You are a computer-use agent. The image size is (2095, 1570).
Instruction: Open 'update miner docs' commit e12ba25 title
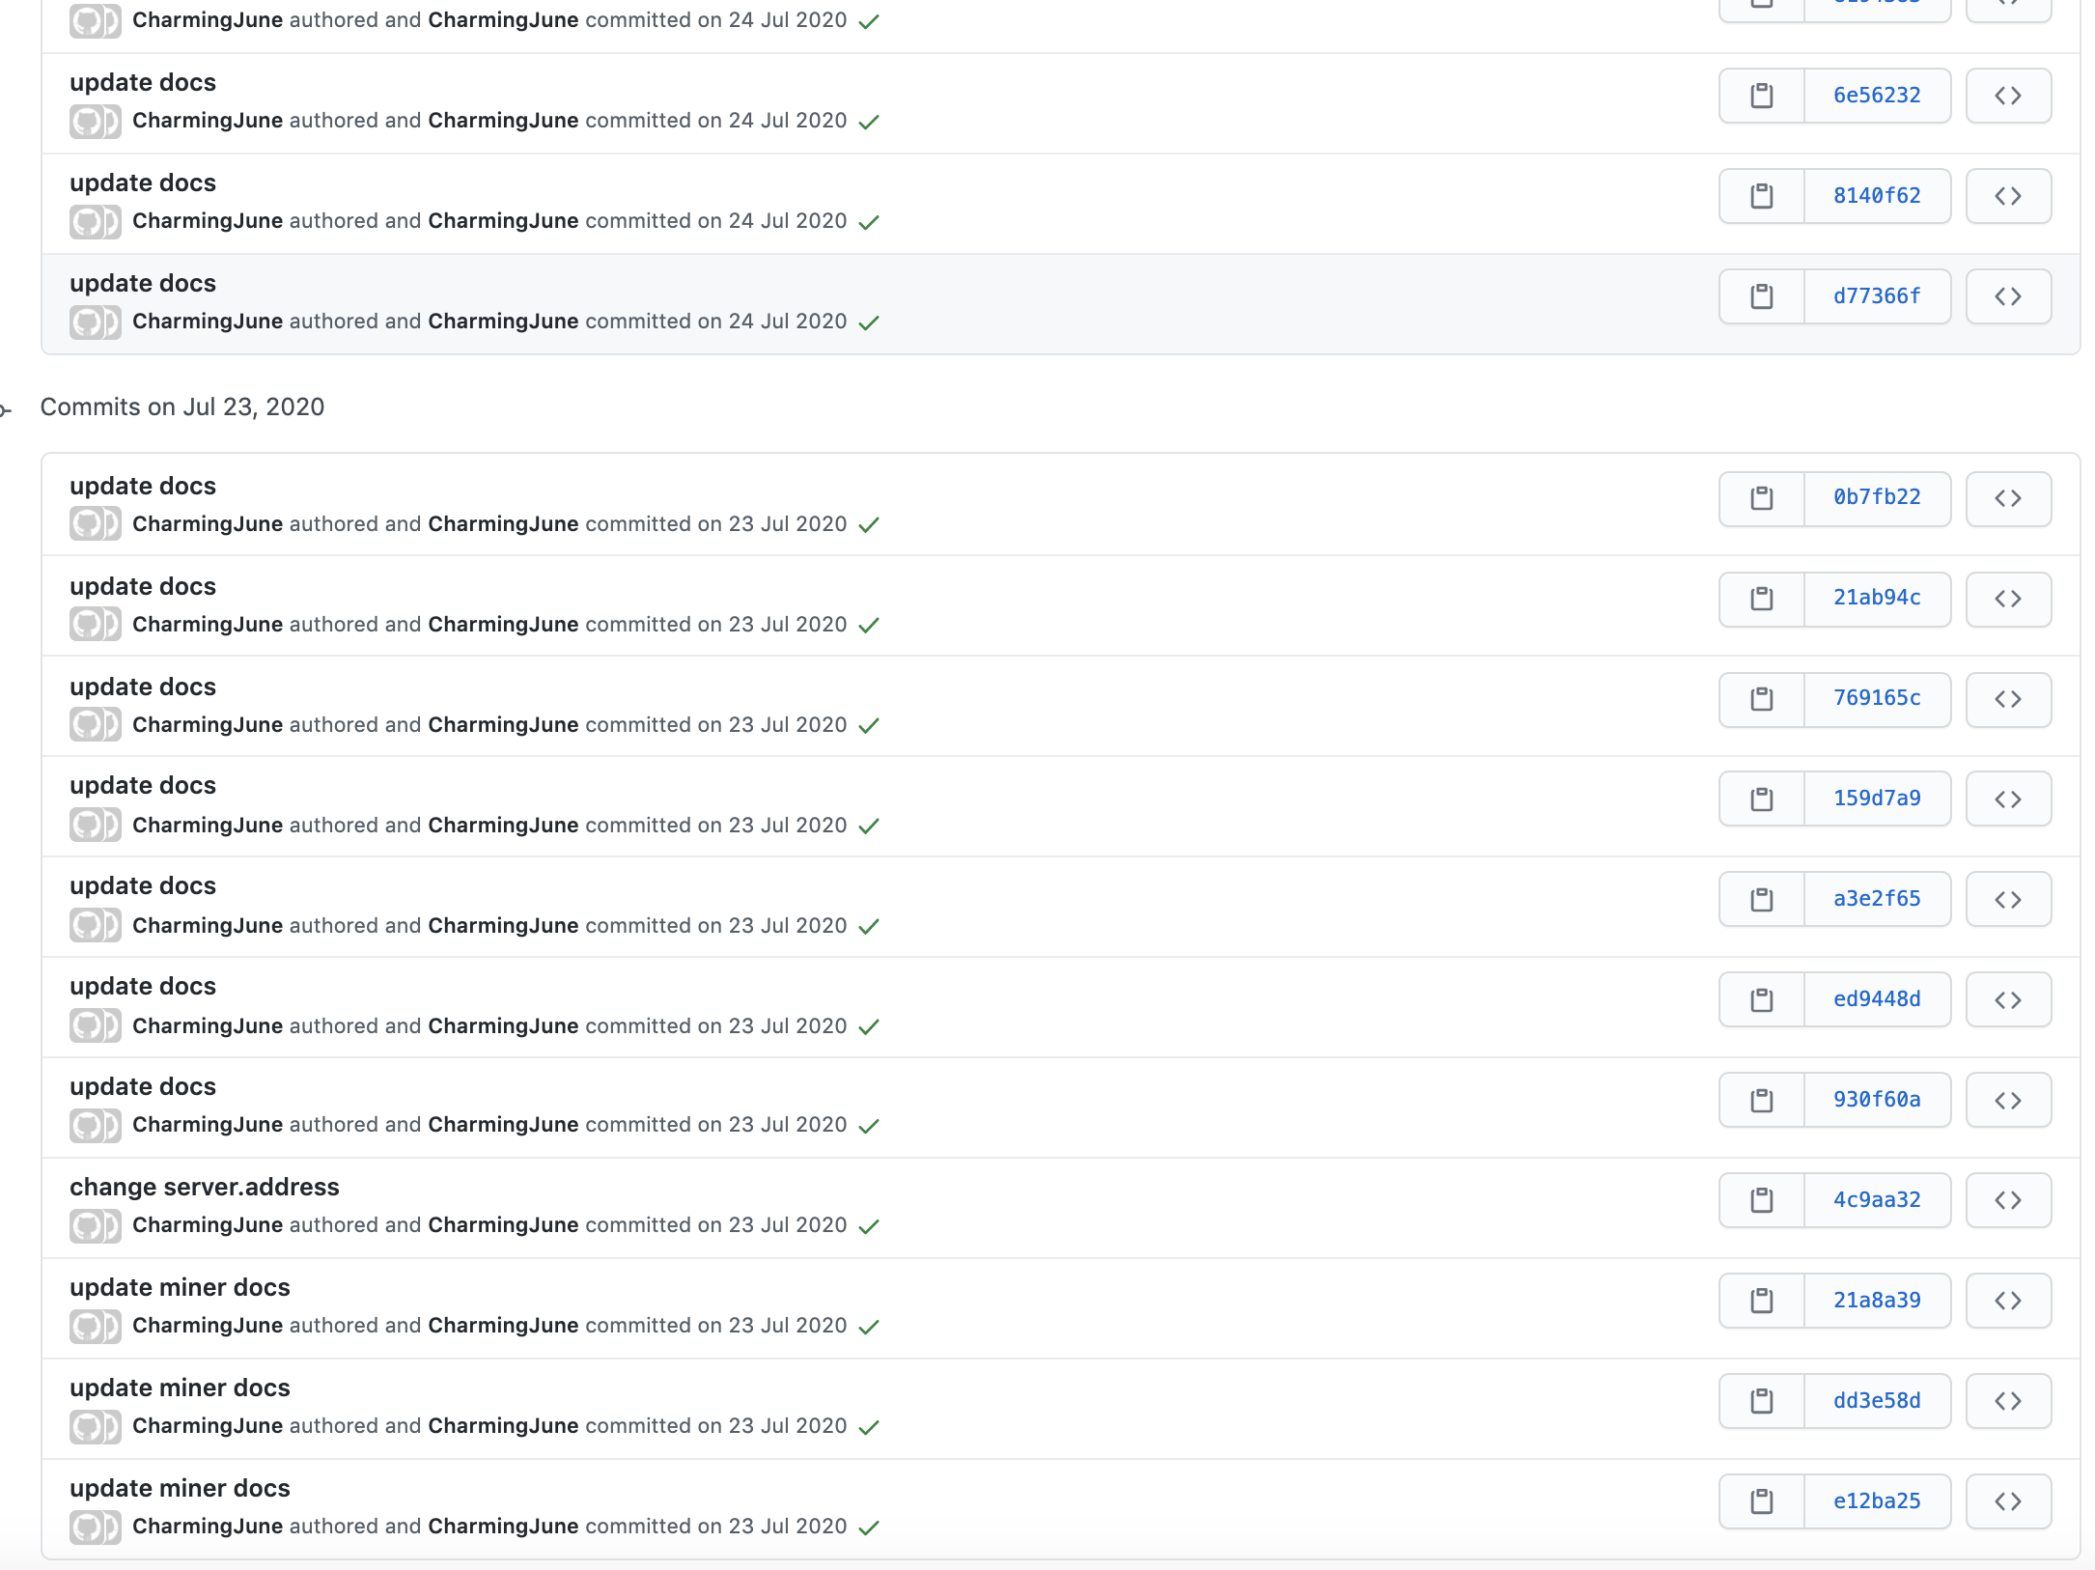pos(180,1488)
